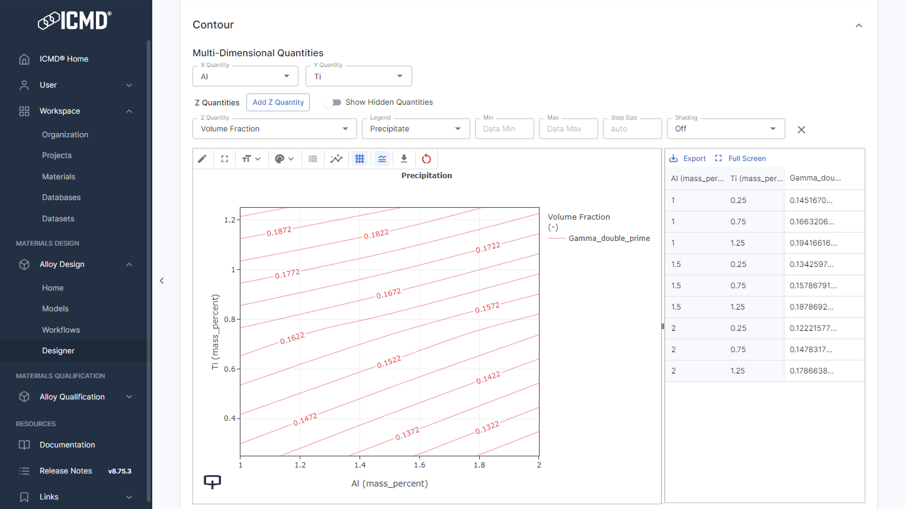This screenshot has height=509, width=905.
Task: Open the Models page in sidebar
Action: point(55,309)
